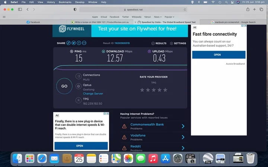Open speedtest SETTINGS
Screen dimensions: 268x167
coord(178,43)
